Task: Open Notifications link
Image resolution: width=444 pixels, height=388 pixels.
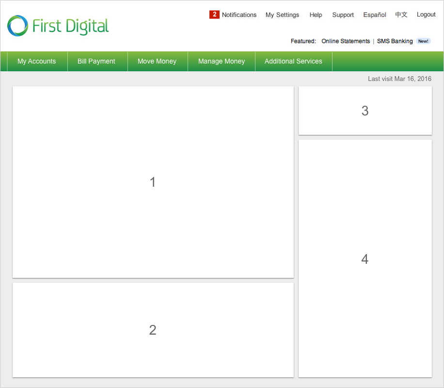Action: click(239, 15)
